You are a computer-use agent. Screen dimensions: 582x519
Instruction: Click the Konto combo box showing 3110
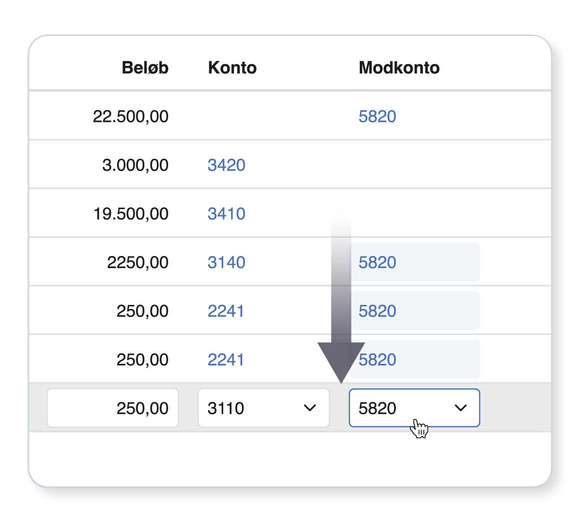[264, 408]
